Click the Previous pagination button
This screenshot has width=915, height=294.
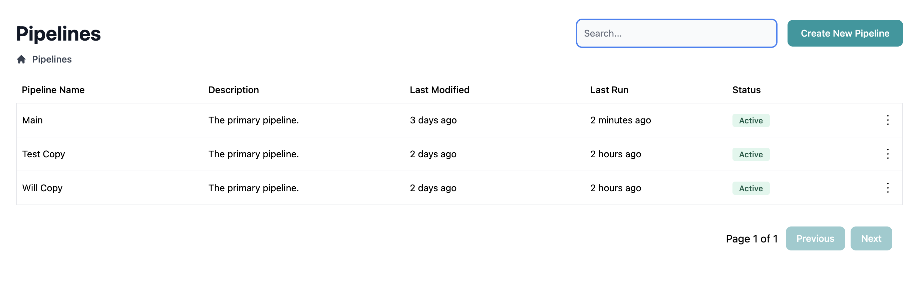[x=816, y=238]
